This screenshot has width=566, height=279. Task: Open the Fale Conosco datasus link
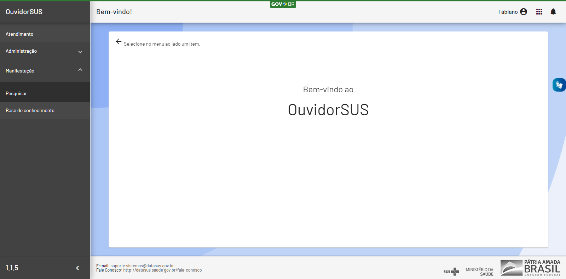click(x=162, y=270)
